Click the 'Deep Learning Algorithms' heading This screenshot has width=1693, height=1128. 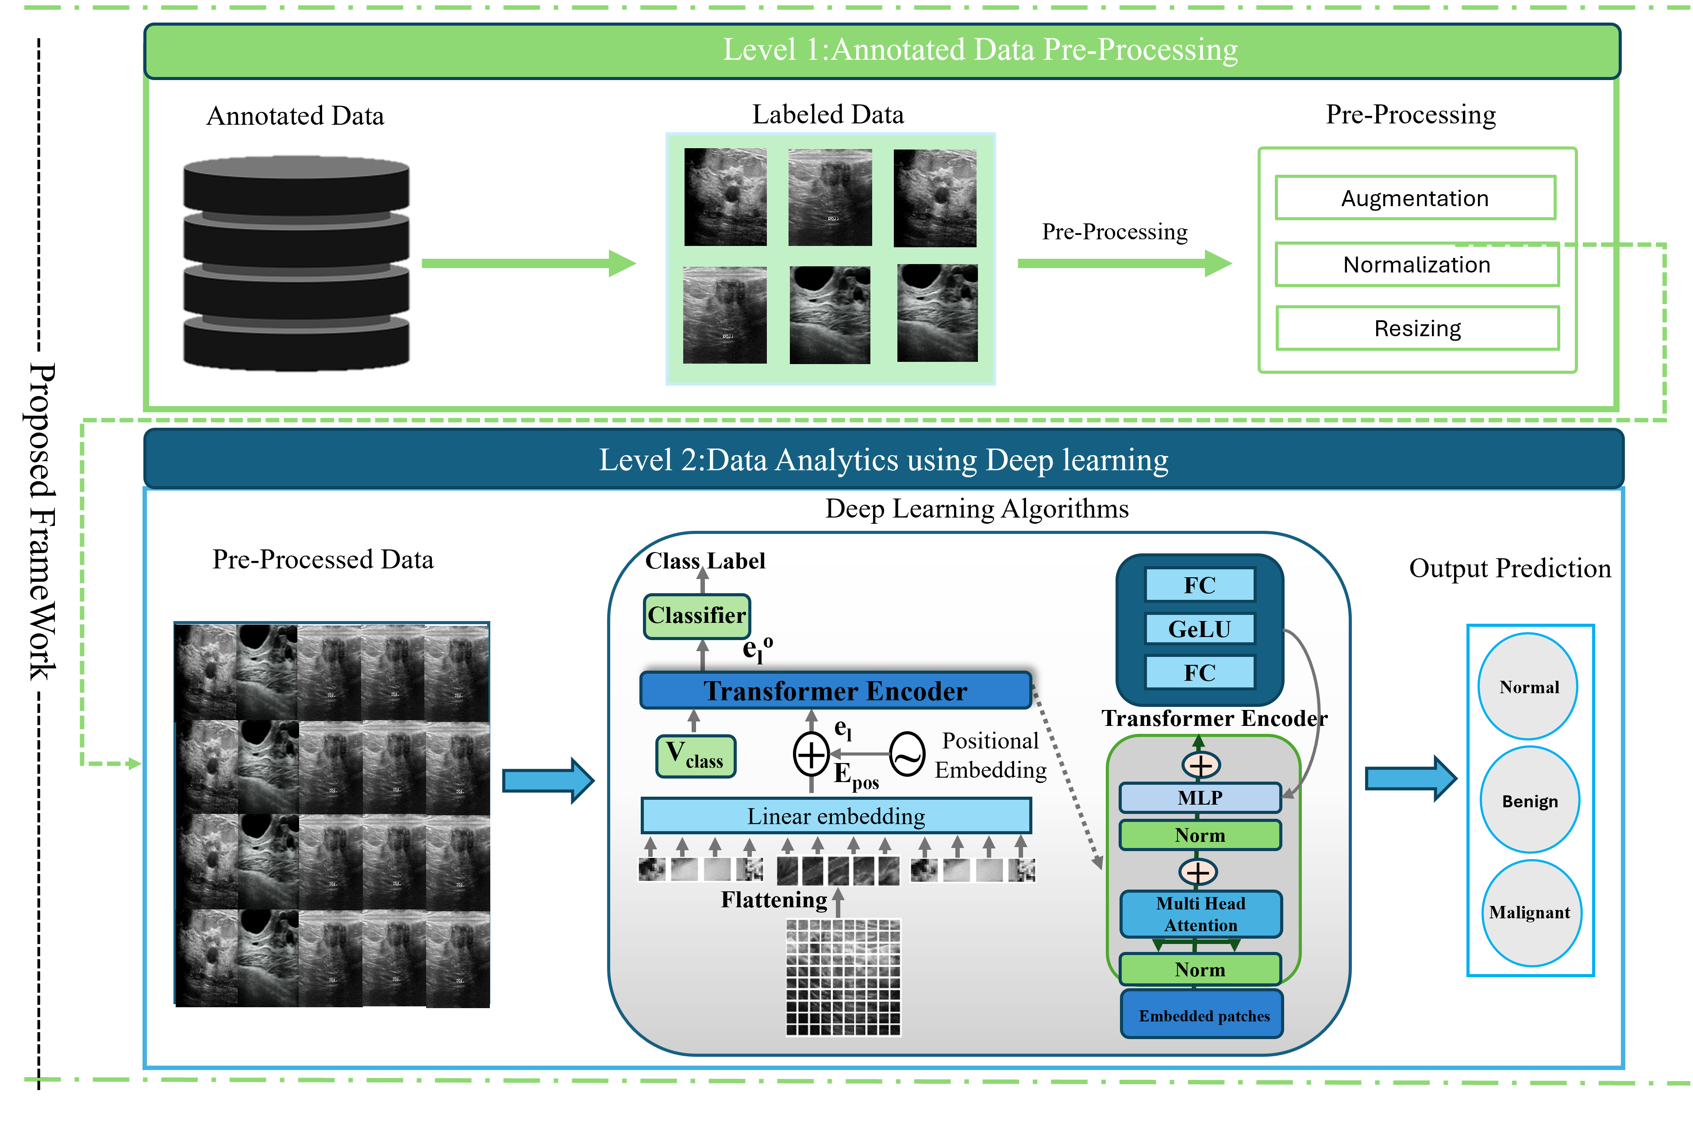[976, 509]
